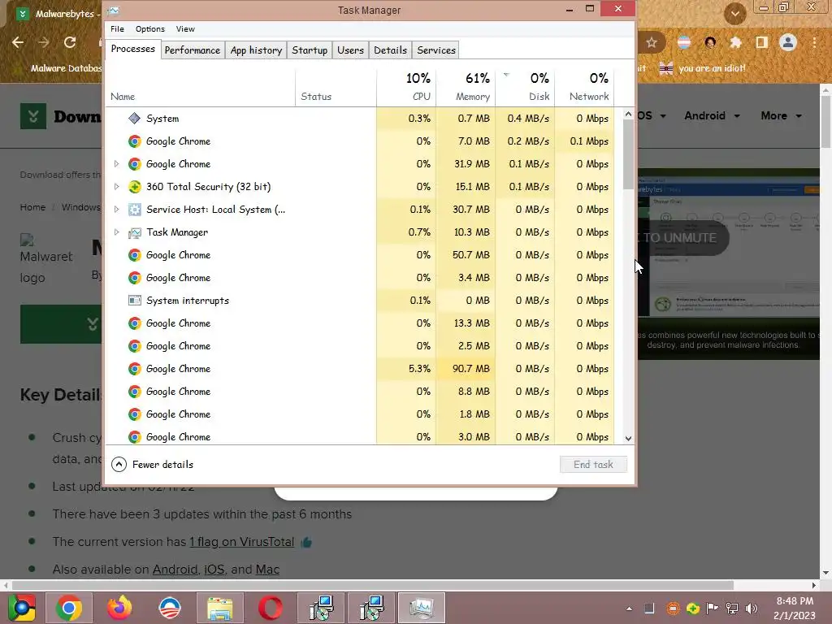Screen dimensions: 832x624
Task: Open the 1 flag on VirusTotal link
Action: tap(242, 542)
